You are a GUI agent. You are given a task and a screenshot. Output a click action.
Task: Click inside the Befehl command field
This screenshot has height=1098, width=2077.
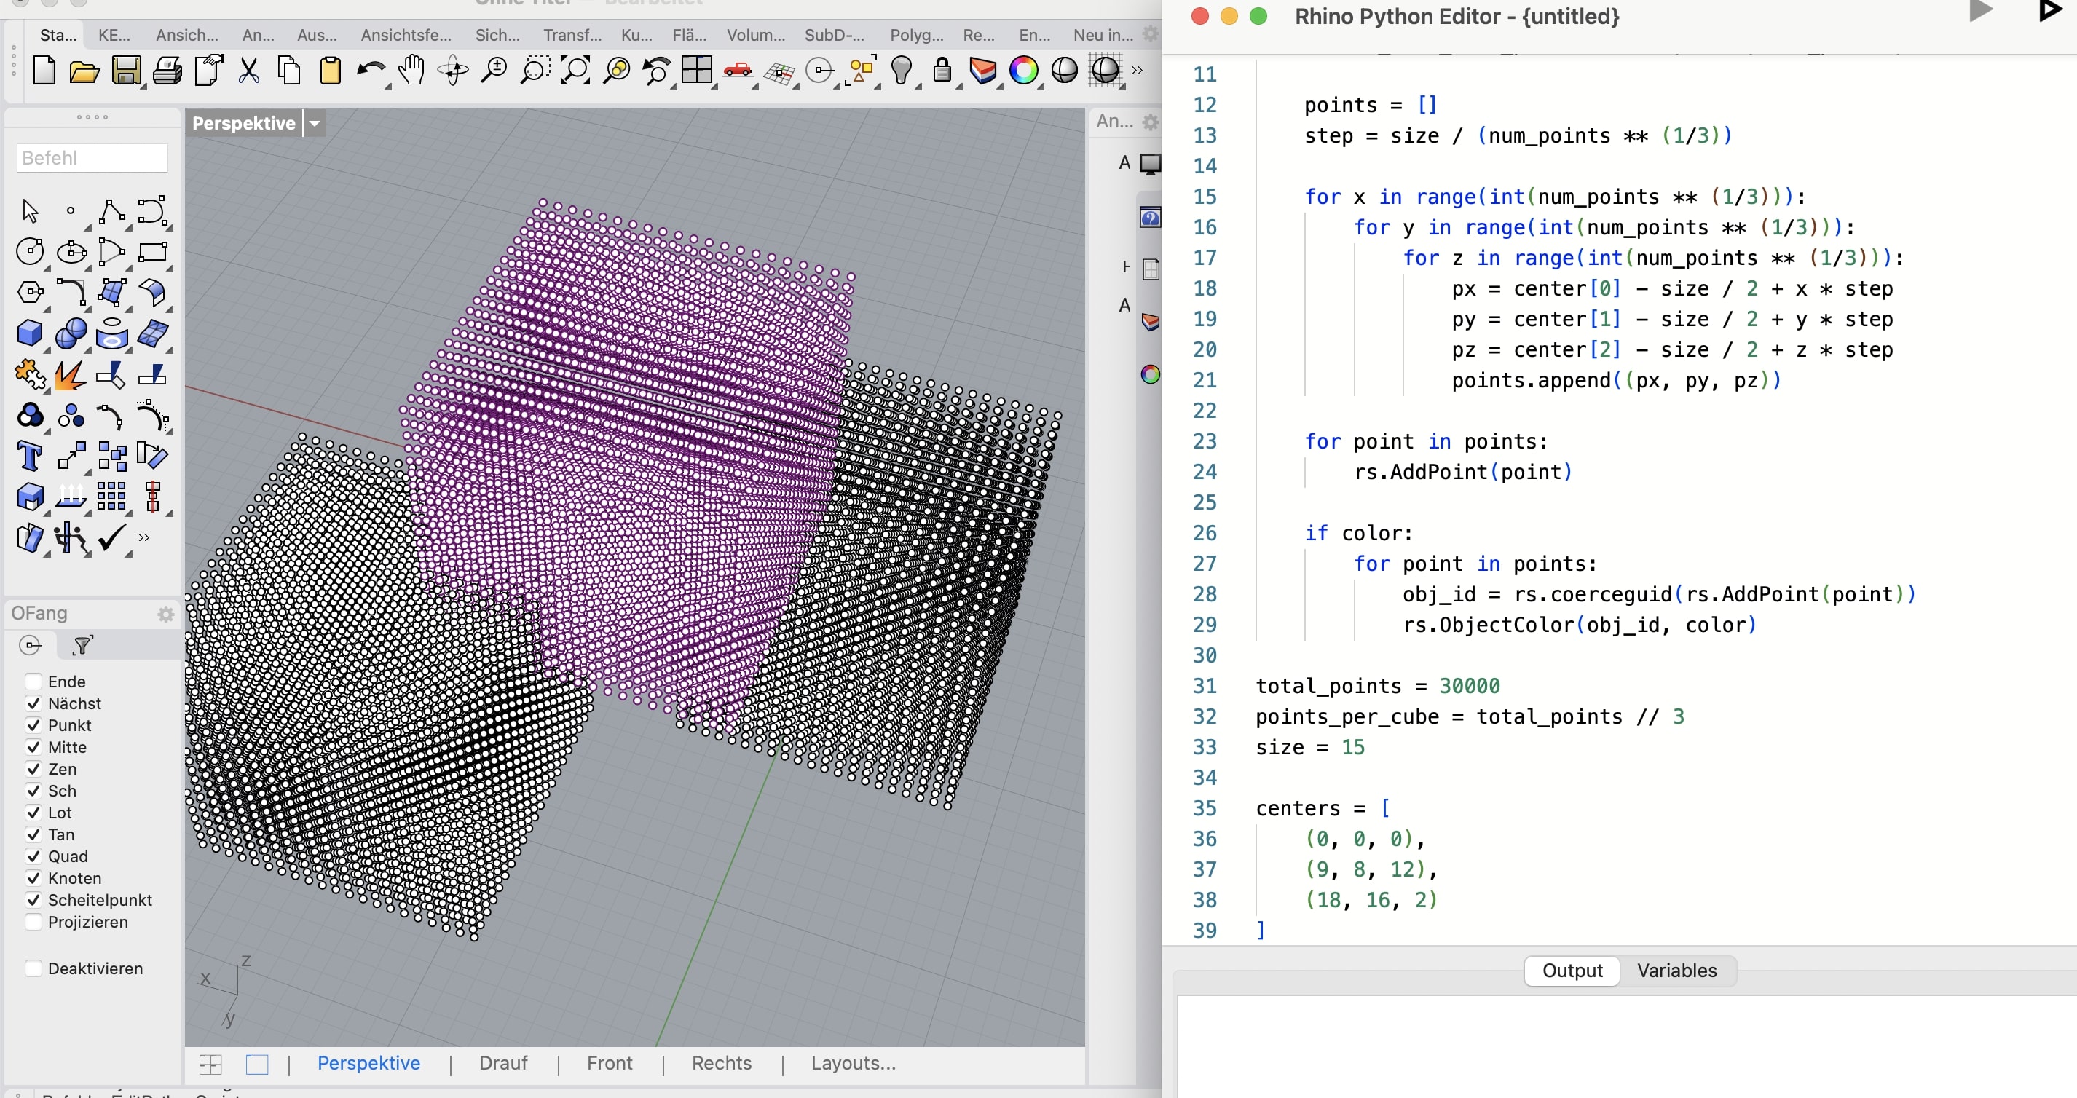92,157
